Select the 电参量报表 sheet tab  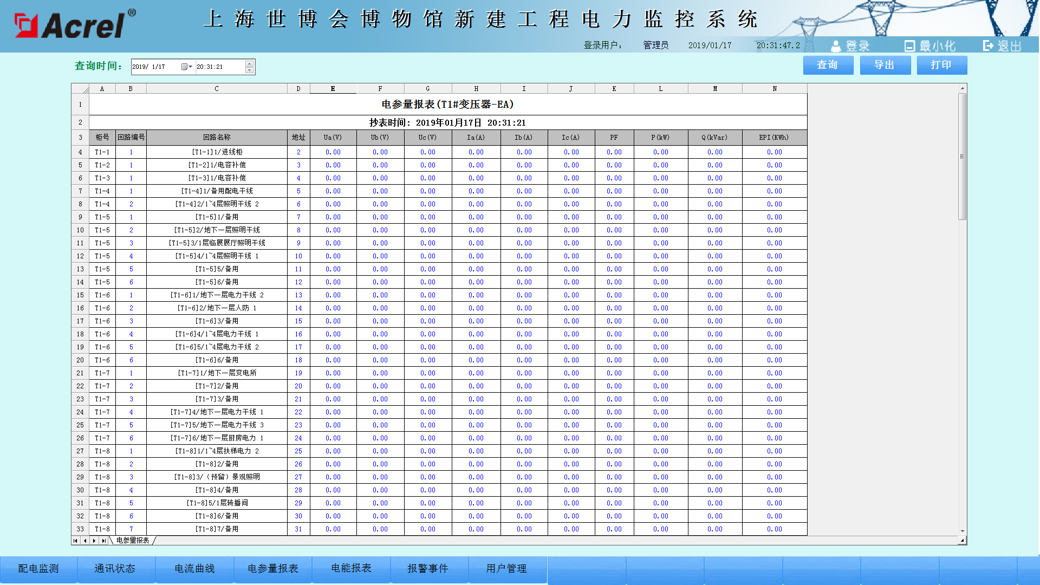133,541
